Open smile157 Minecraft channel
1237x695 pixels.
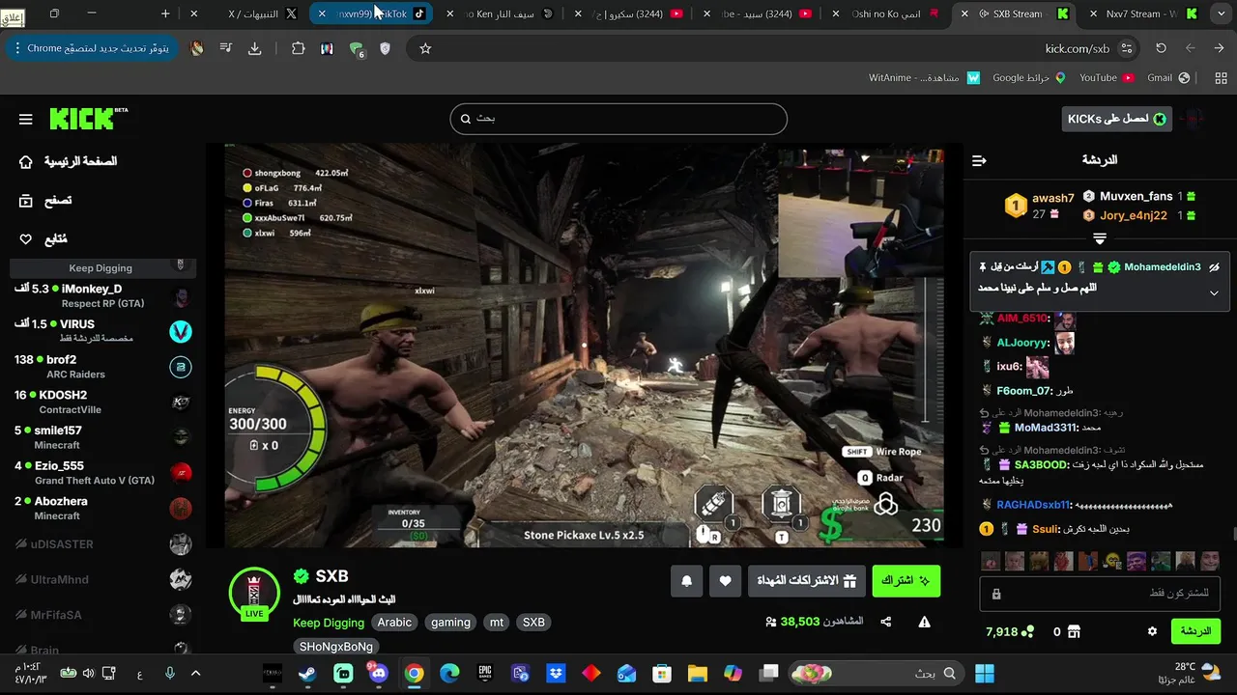click(102, 437)
